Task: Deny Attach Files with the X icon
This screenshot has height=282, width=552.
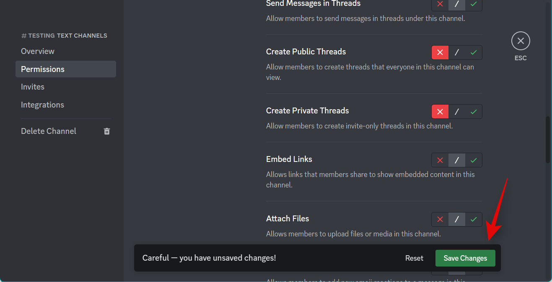Action: pyautogui.click(x=440, y=219)
